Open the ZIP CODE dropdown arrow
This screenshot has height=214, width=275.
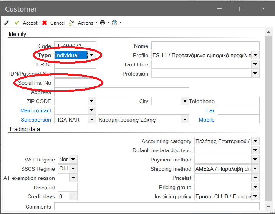pyautogui.click(x=91, y=101)
